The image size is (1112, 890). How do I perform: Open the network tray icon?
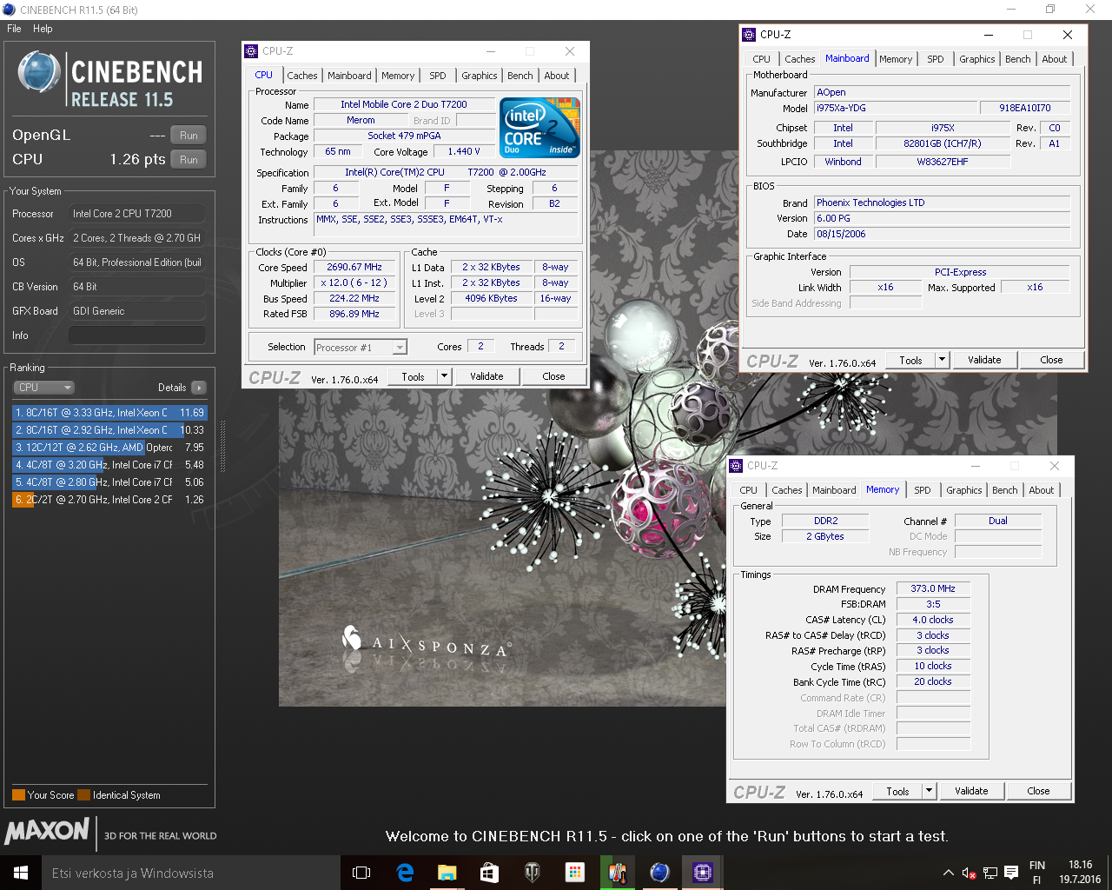click(990, 873)
